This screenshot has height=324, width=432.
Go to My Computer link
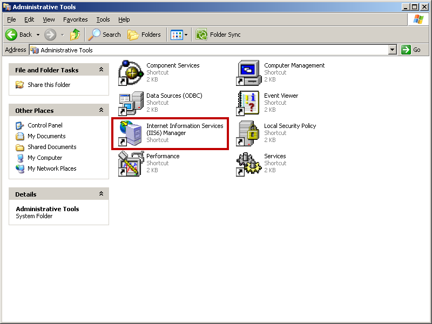pyautogui.click(x=45, y=158)
